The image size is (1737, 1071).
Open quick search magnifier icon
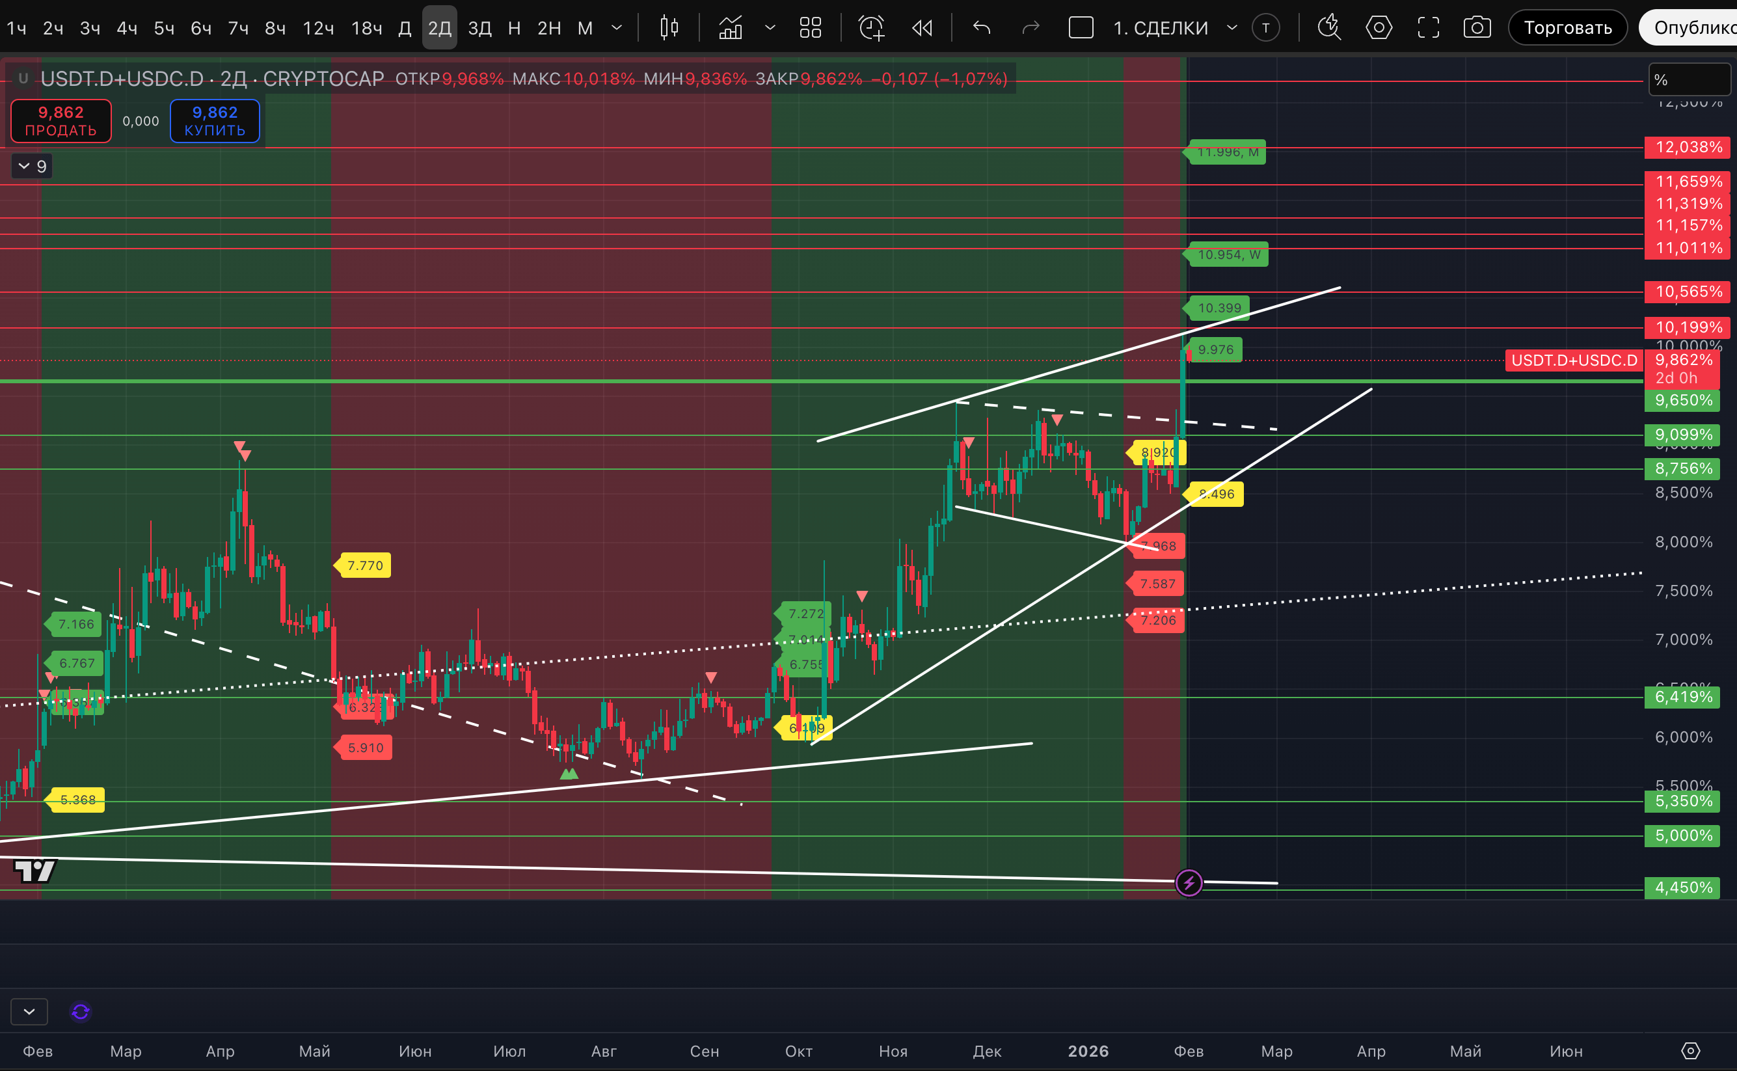point(1328,27)
